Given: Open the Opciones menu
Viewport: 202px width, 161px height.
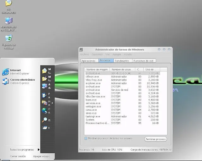Looking at the screenshot, I should [x=97, y=54].
